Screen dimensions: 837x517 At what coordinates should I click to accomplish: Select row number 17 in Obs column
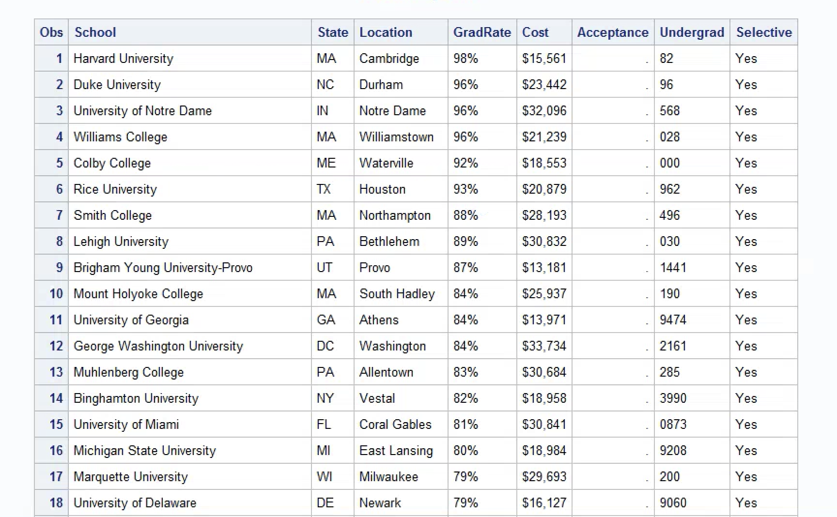click(56, 477)
